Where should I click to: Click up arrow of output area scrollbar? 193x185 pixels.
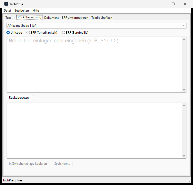click(184, 105)
